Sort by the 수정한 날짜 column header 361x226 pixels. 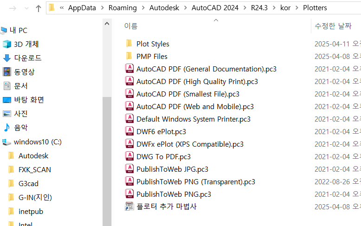point(333,26)
